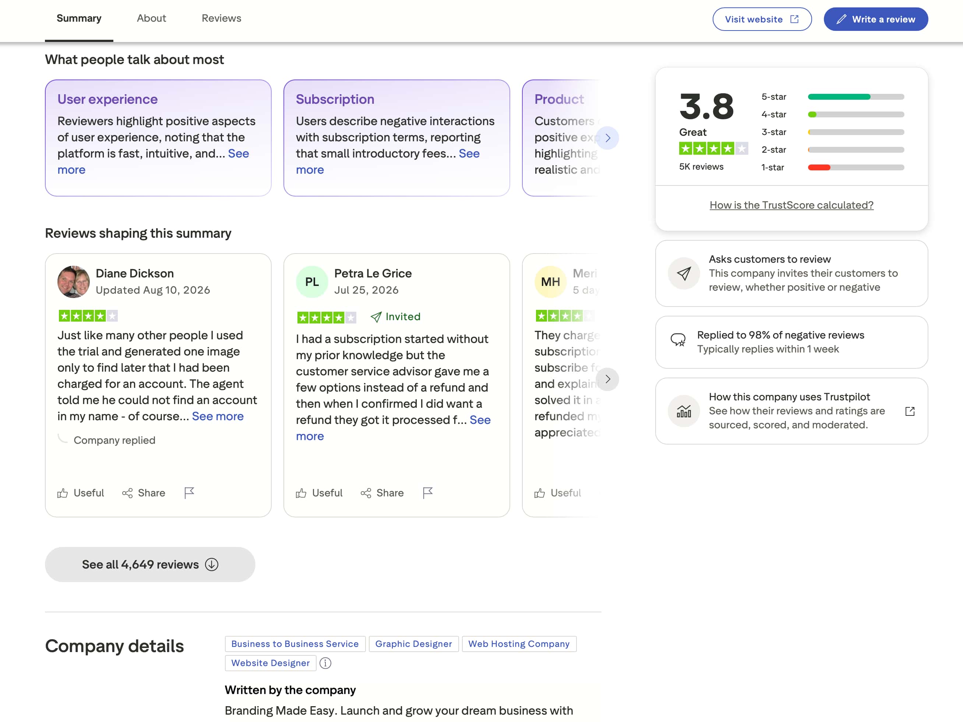Flag Diane Dickson's review

click(x=189, y=493)
